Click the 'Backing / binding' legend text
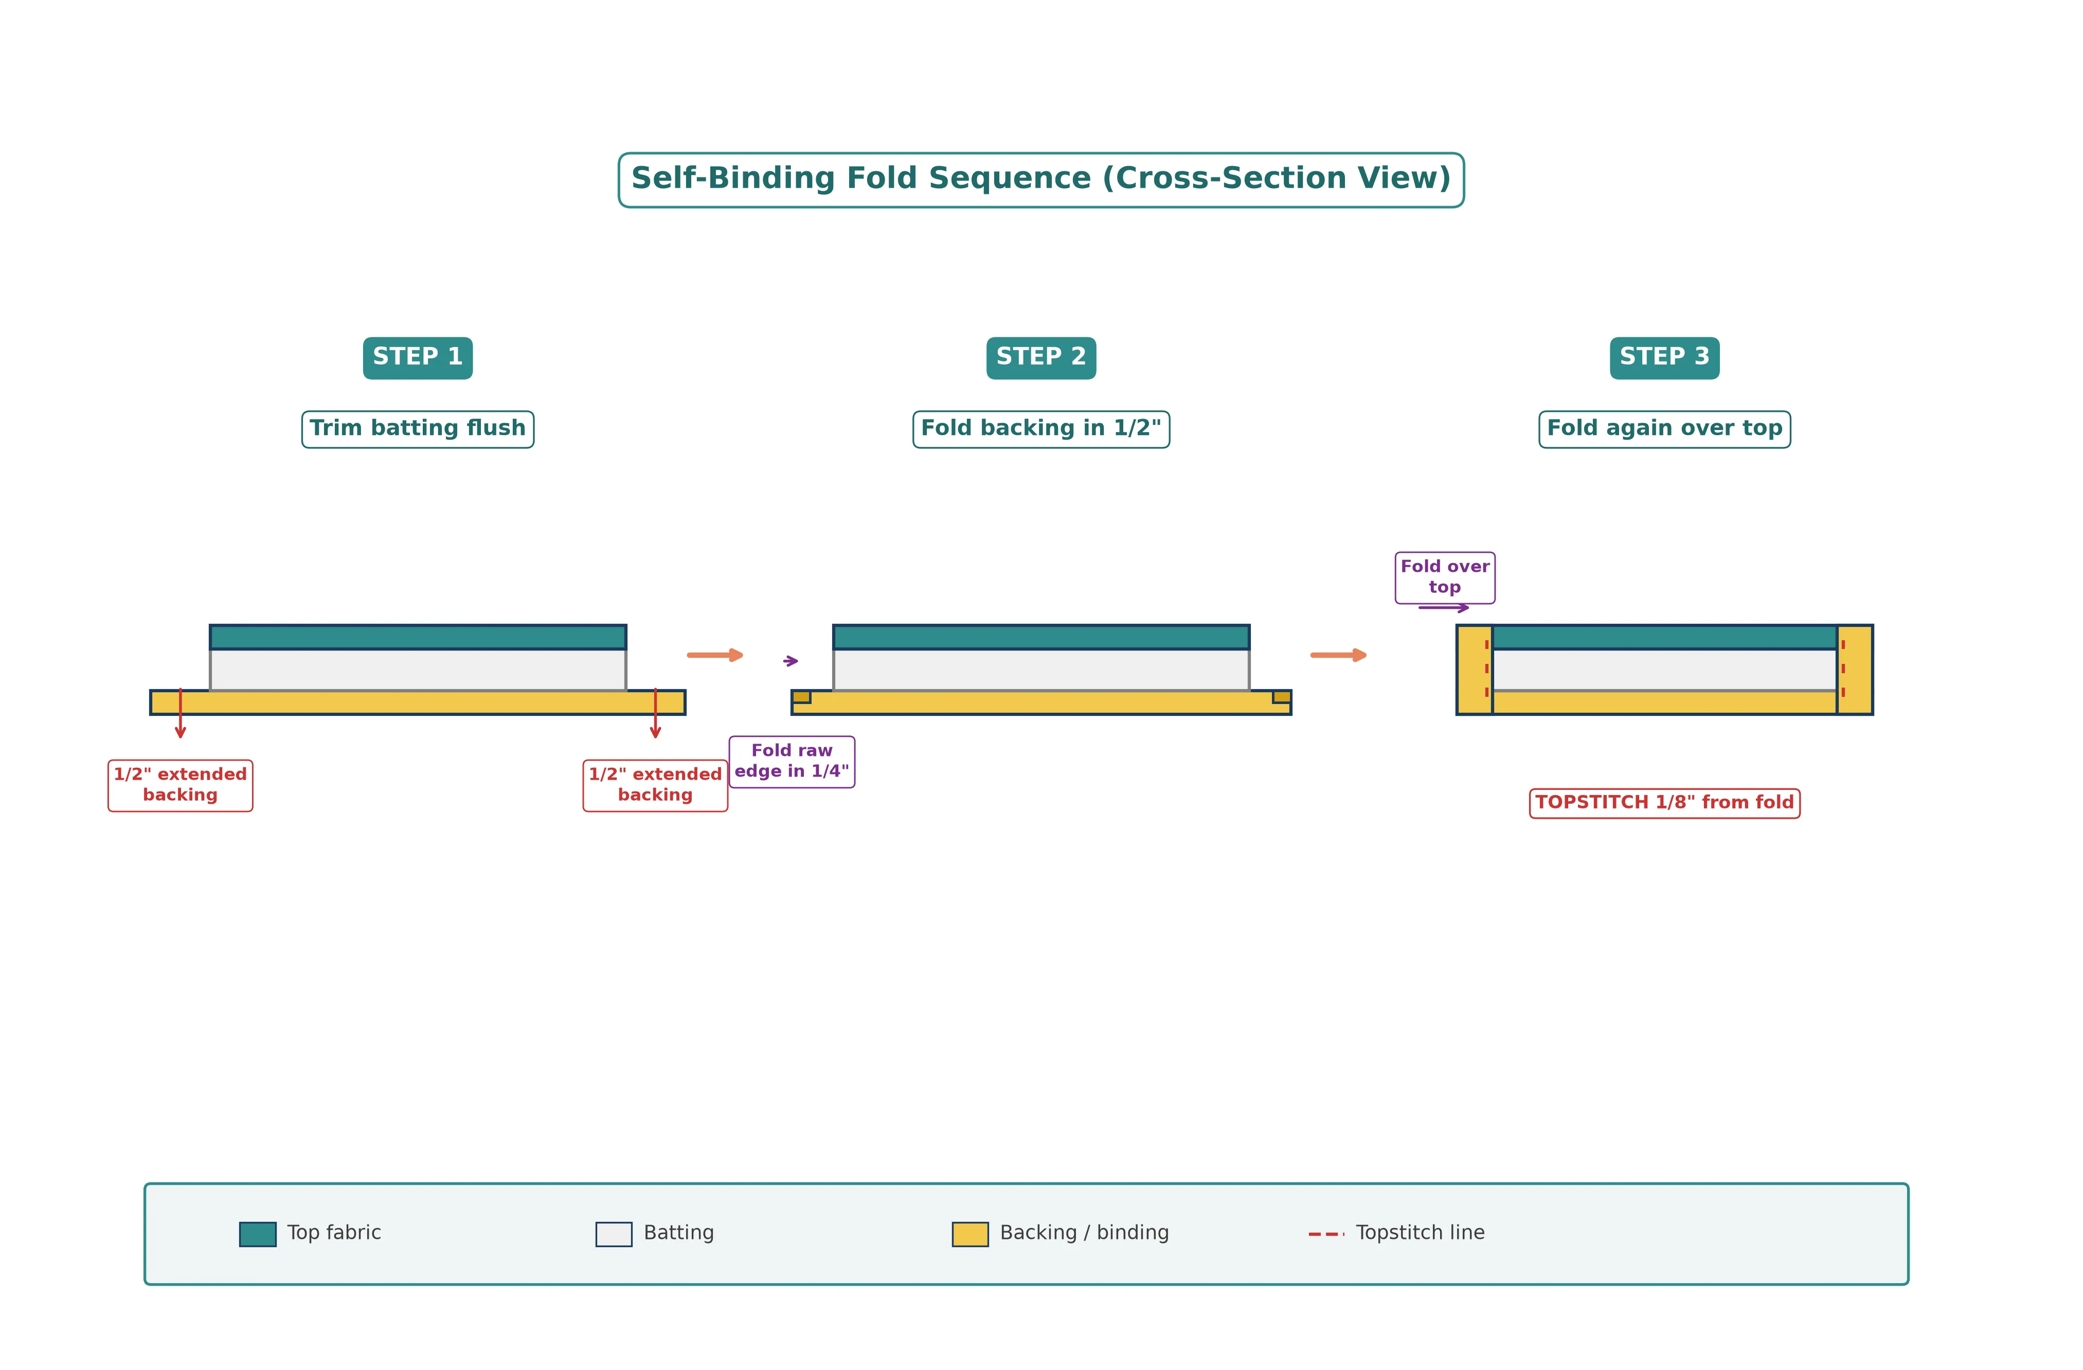The height and width of the screenshot is (1370, 2083). coord(1084,1232)
